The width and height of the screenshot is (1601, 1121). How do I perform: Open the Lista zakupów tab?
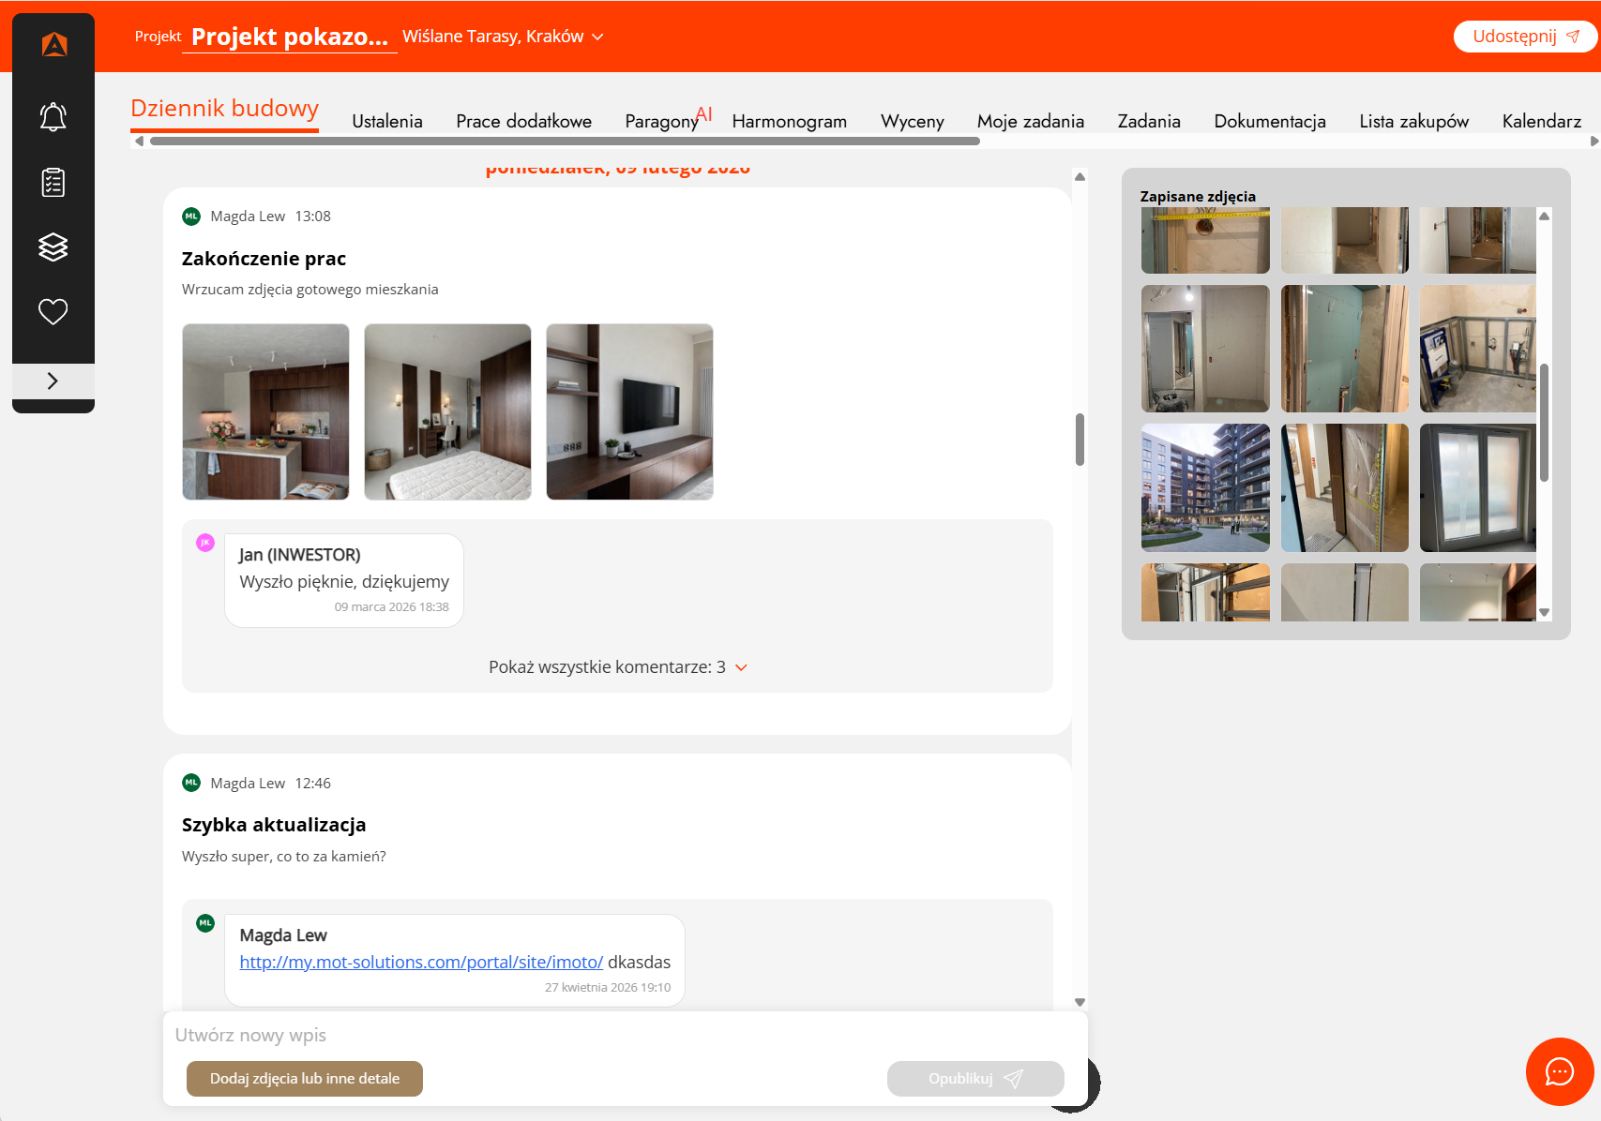(1414, 121)
